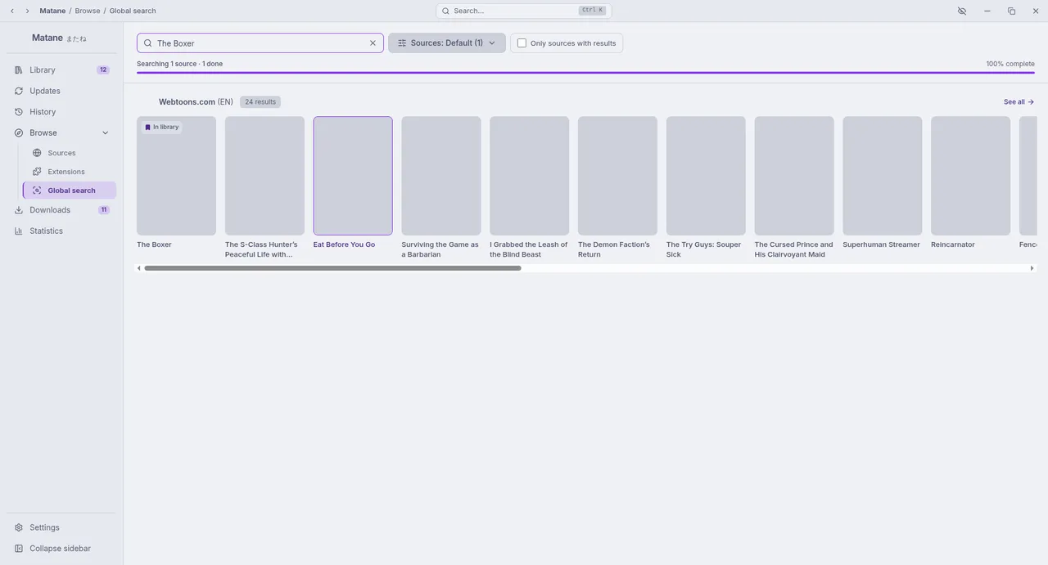The width and height of the screenshot is (1048, 565).
Task: Open Extensions under Browse
Action: click(x=70, y=172)
